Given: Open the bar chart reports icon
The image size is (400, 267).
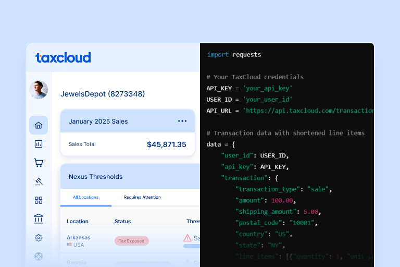Looking at the screenshot, I should click(x=39, y=144).
